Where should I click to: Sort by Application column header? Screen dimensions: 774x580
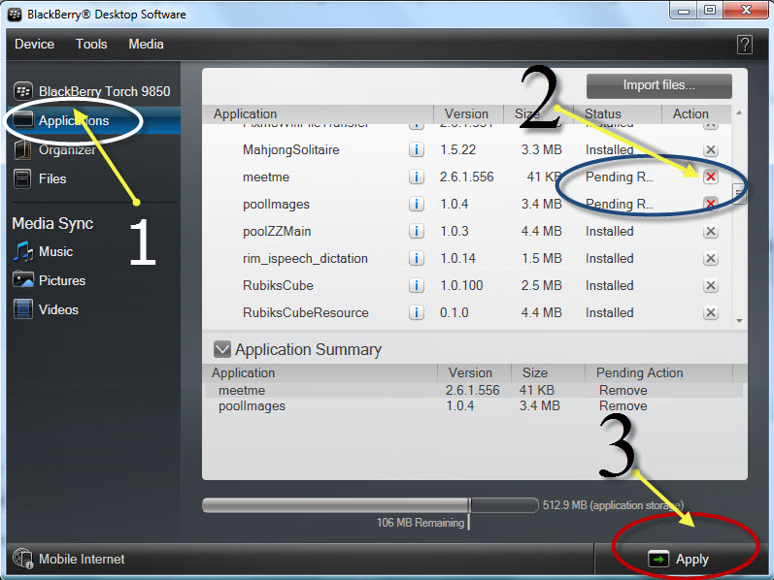318,113
